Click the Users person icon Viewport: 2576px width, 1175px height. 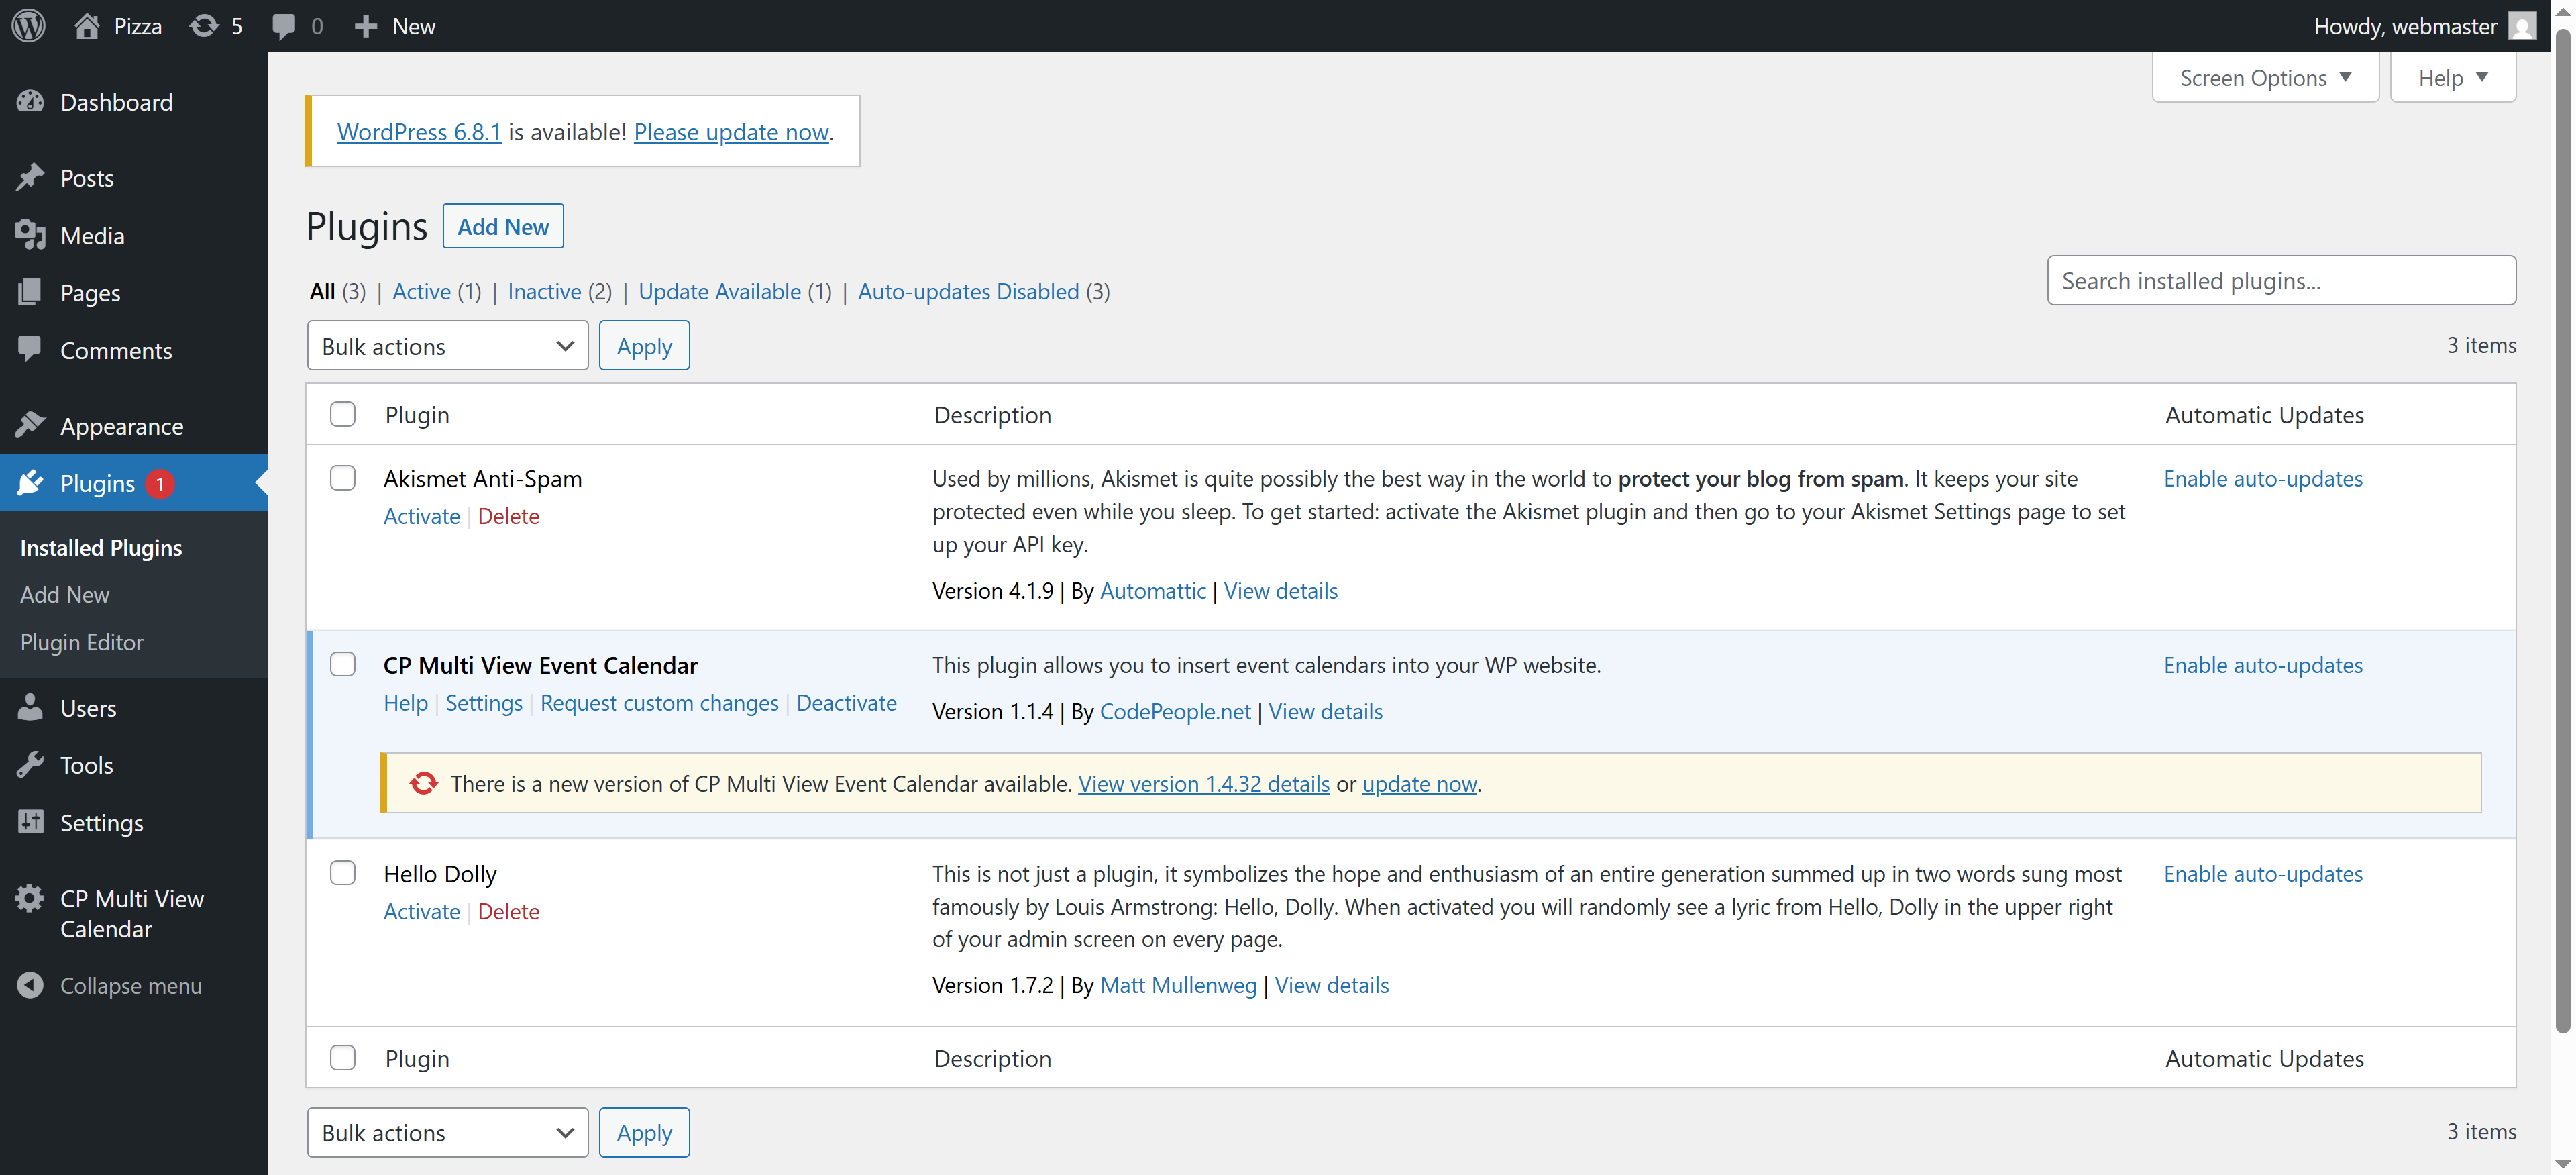pos(30,707)
